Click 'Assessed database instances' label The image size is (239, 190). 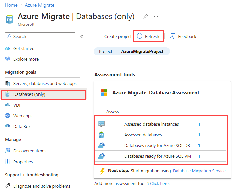pyautogui.click(x=152, y=124)
